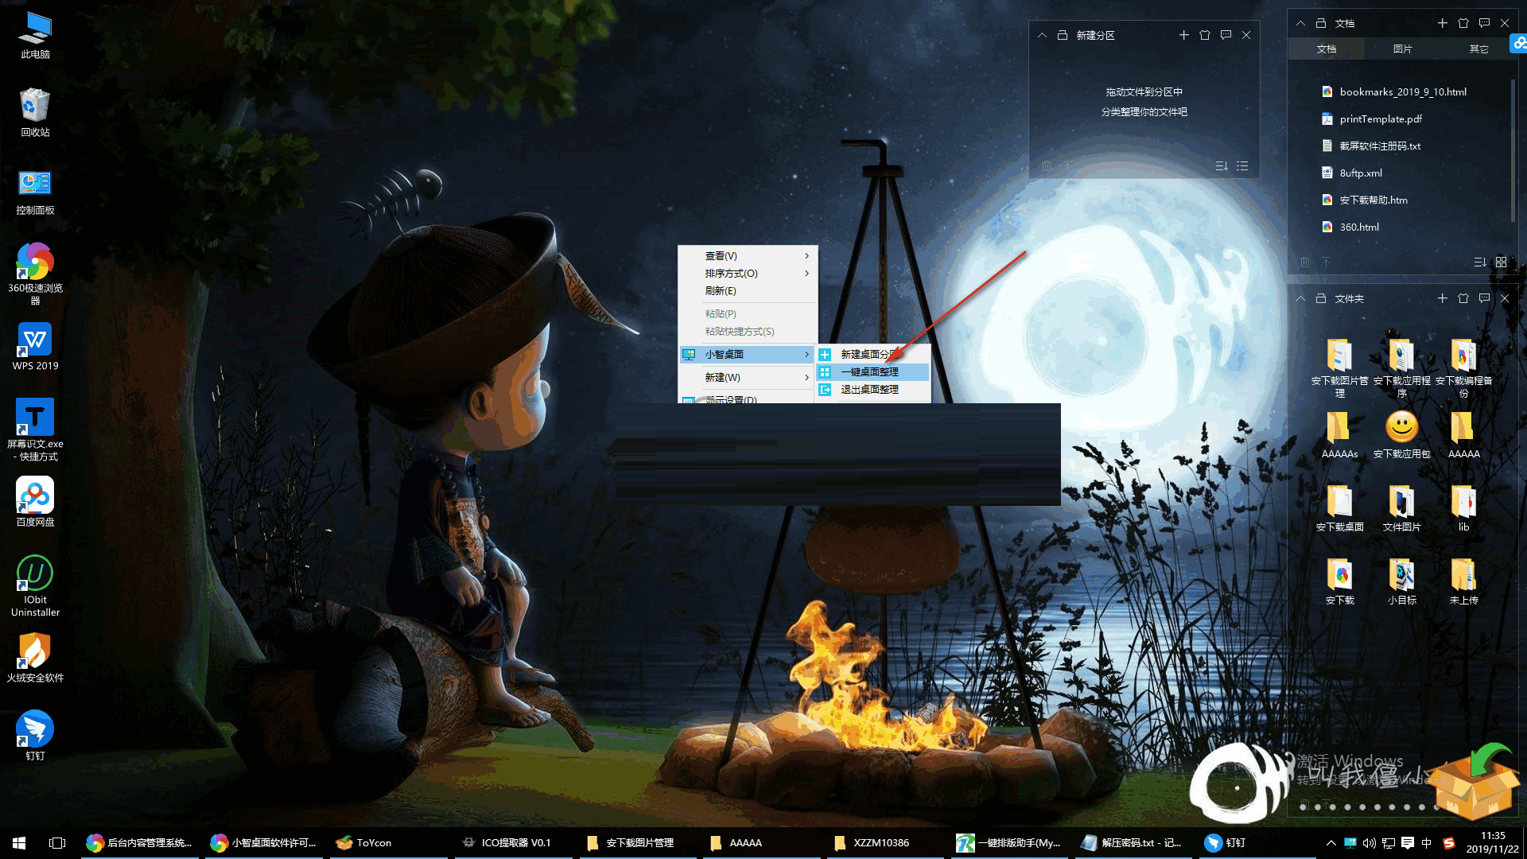
Task: Toggle the lock icon in 文件夹 panel header
Action: coord(1321,298)
